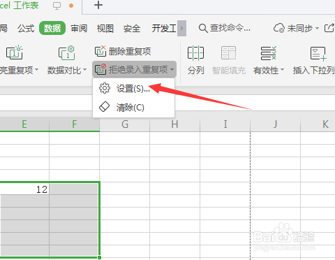Switch to the Formula (公式) tab

(26, 29)
